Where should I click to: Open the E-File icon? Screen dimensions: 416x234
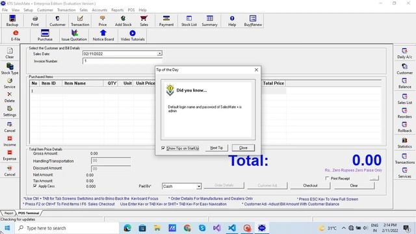[16, 35]
